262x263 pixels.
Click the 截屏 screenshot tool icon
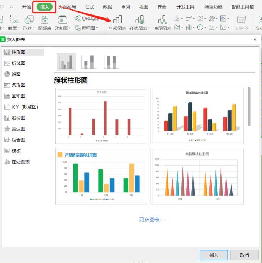point(14,19)
